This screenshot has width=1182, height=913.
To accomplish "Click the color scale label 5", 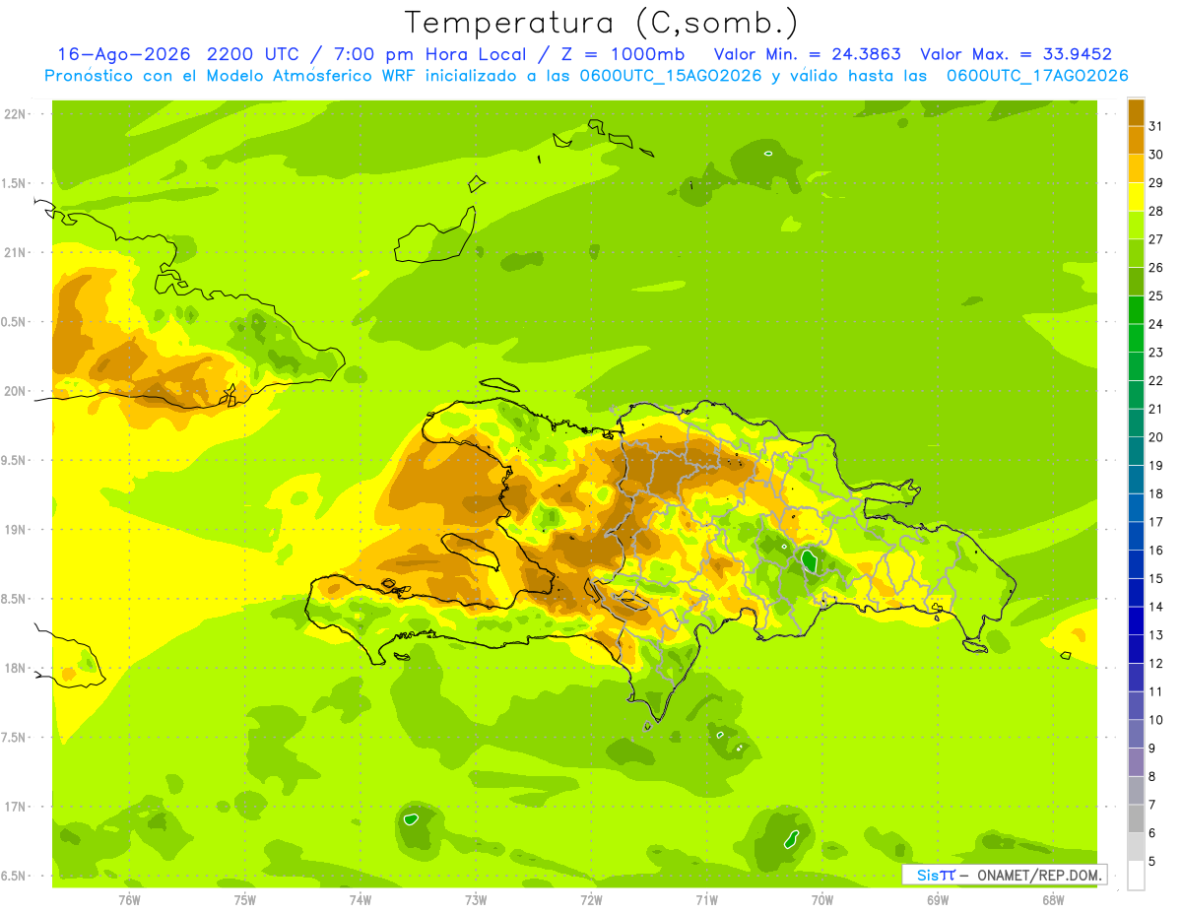I will click(1151, 861).
